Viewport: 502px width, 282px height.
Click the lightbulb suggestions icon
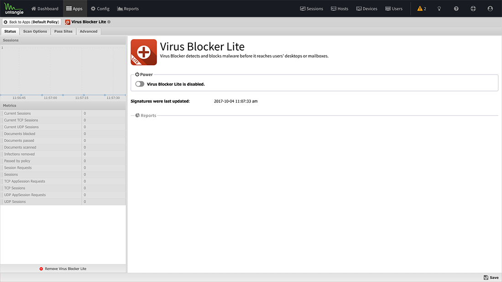tap(439, 9)
